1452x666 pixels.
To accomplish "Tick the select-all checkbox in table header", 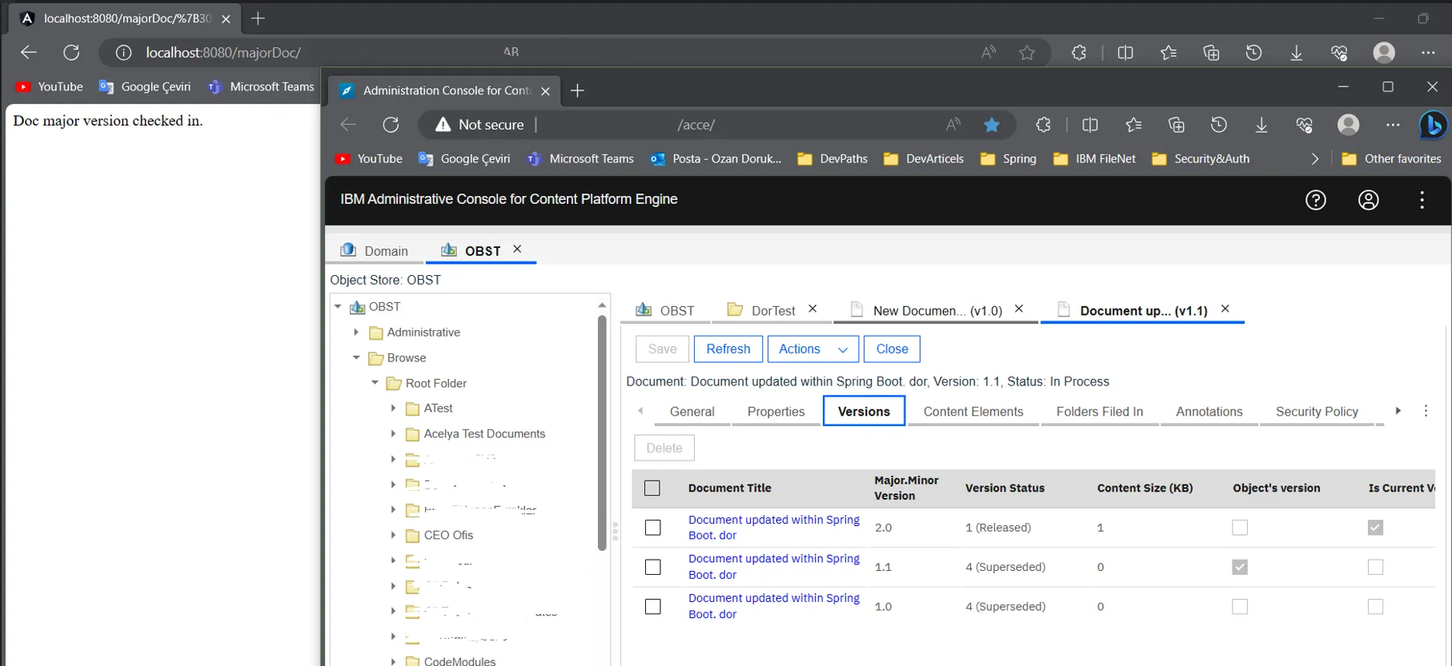I will (652, 488).
